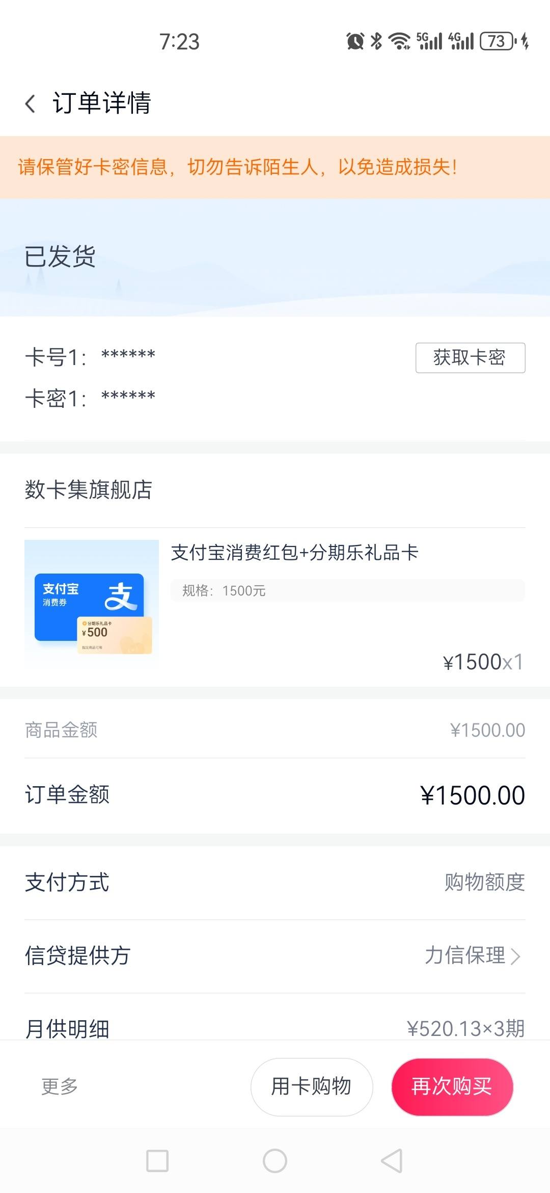Open the 数卡集旗舰店 store page
This screenshot has width=550, height=1193.
89,490
